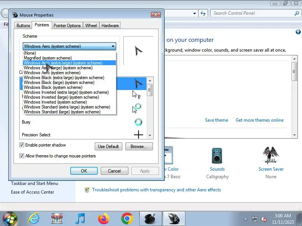
Task: Click the pointer list scrollbar thumb
Action: coord(149,90)
